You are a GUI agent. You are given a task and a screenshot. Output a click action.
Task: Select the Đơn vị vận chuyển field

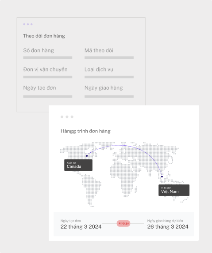[47, 77]
